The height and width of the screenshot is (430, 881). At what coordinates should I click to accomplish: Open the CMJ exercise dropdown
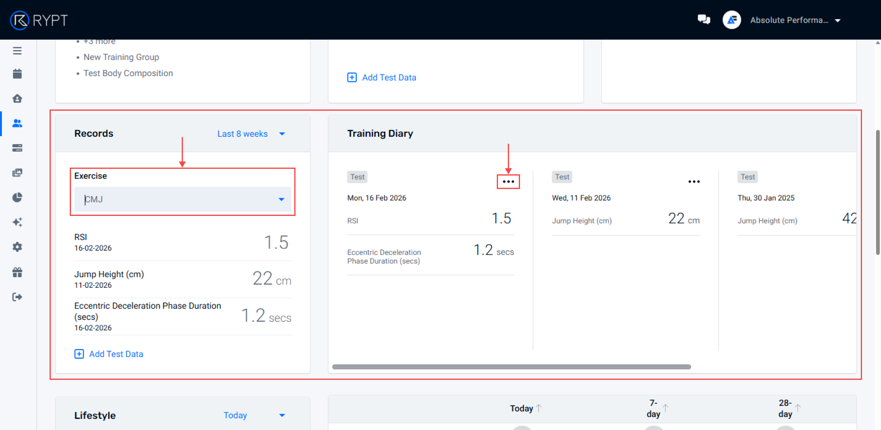(182, 199)
